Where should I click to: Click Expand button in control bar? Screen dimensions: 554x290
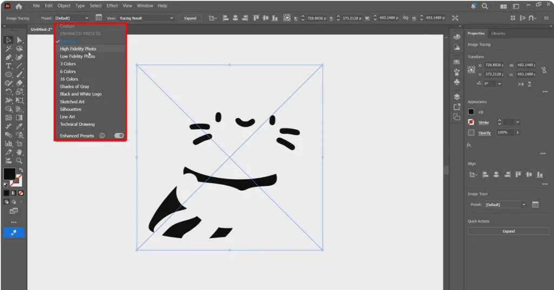tap(190, 18)
